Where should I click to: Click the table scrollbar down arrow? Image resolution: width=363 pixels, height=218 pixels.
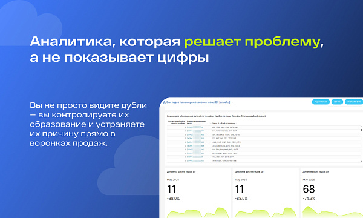(362, 161)
